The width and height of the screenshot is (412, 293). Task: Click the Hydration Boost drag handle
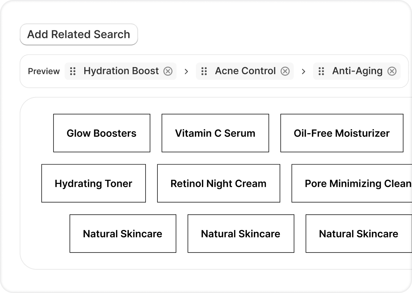pos(73,71)
